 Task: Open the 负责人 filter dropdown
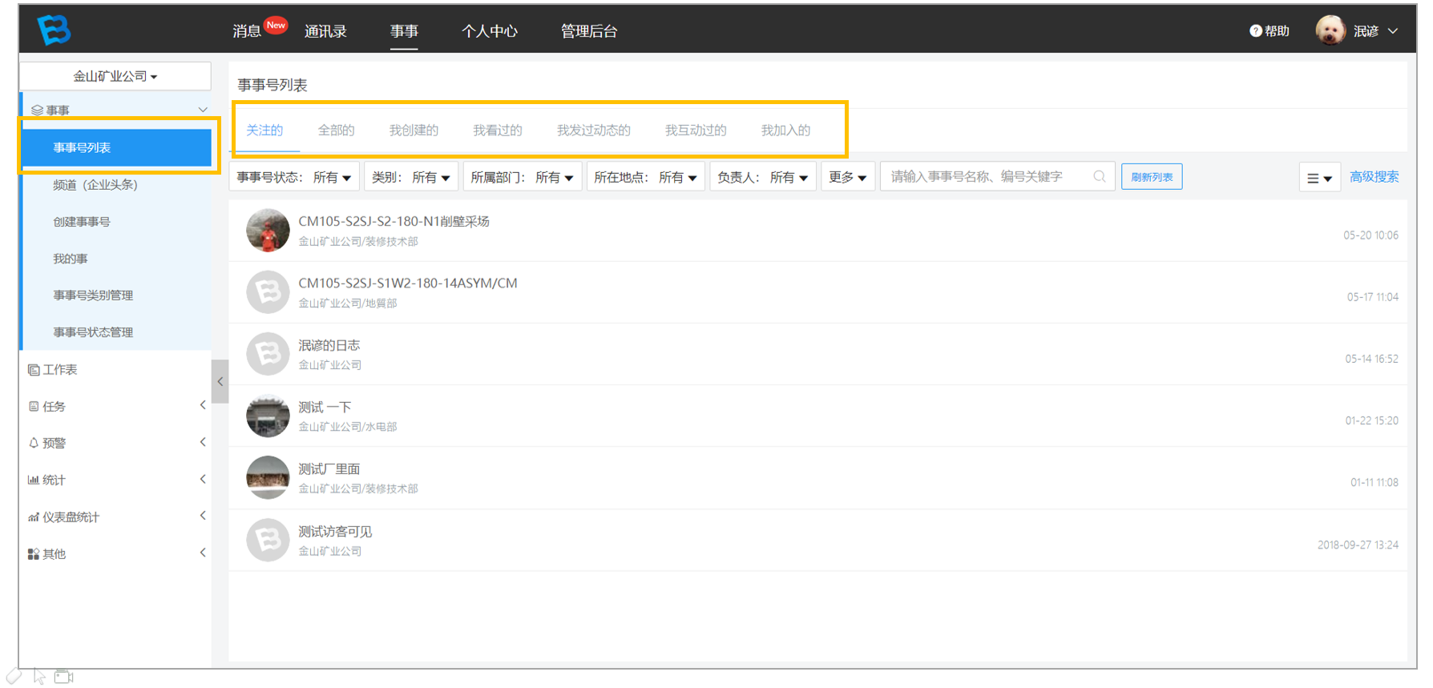click(x=763, y=177)
